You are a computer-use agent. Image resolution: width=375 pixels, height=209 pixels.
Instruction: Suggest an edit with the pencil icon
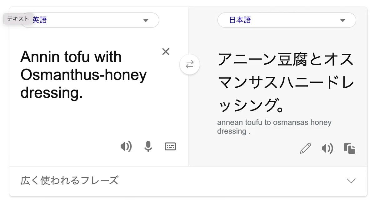305,148
